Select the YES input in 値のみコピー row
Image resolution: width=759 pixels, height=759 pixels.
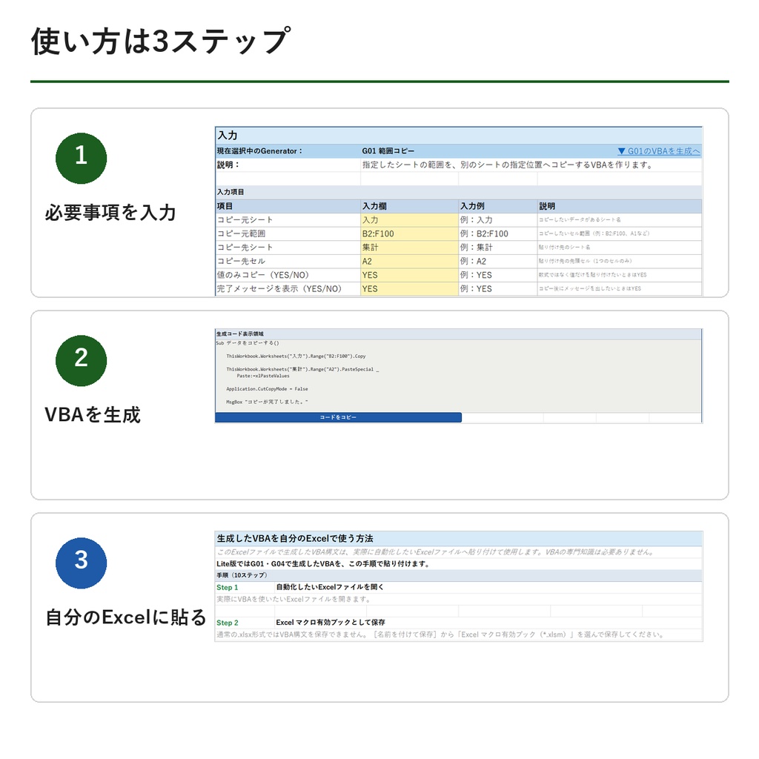click(409, 275)
